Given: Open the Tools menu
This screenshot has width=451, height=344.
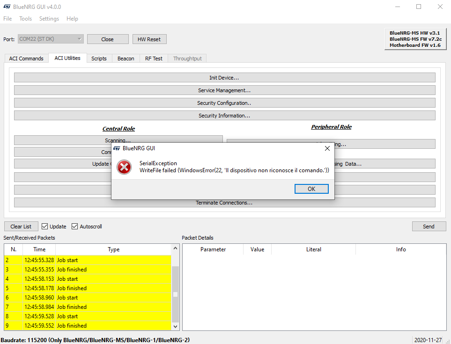Looking at the screenshot, I should 25,19.
